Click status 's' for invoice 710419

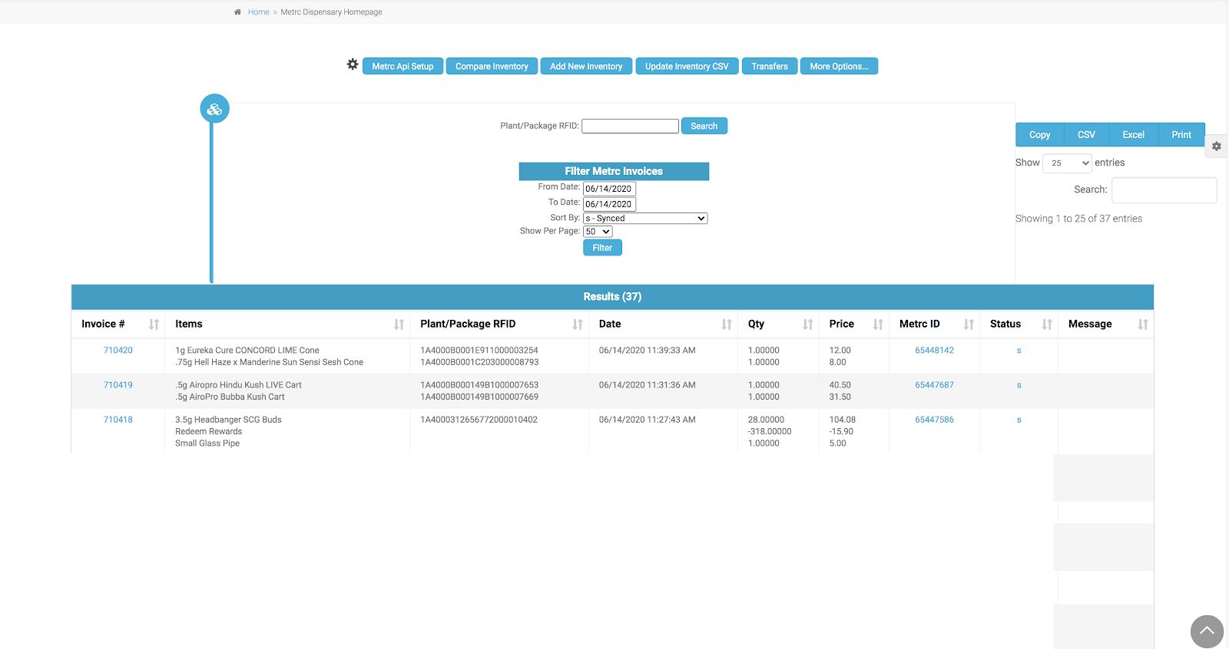(1019, 385)
